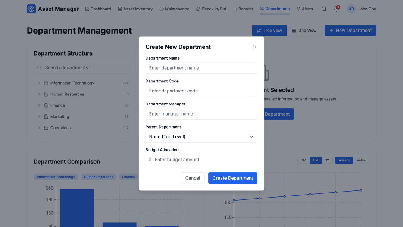Click the budget amount input field

[x=201, y=160]
